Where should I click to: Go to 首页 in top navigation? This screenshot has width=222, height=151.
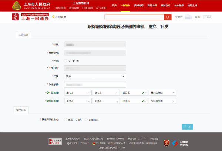click(114, 6)
